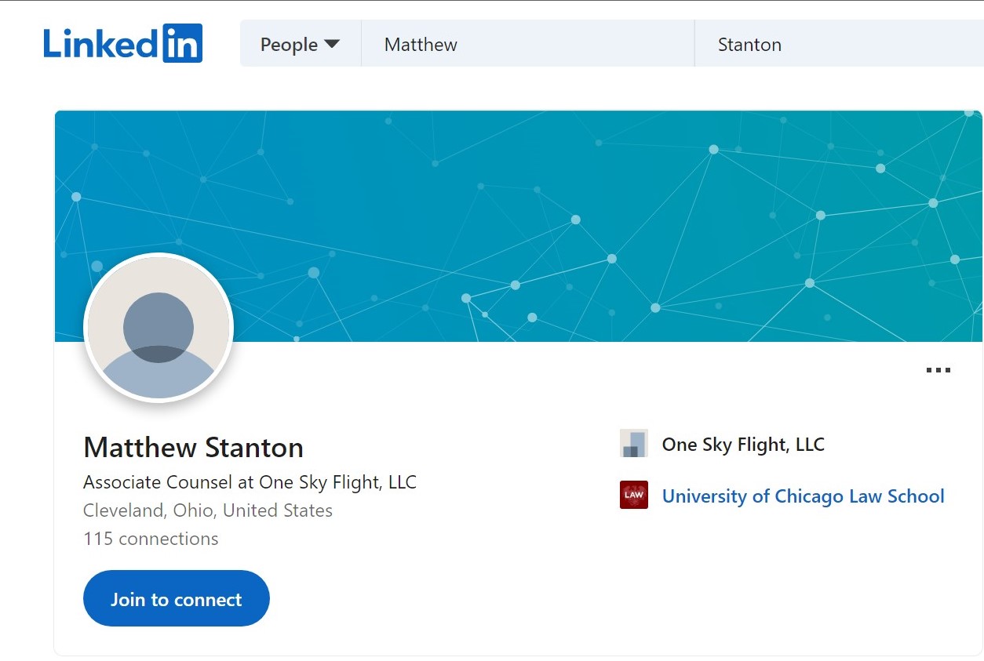Click the last name field containing Stanton
Viewport: 984px width, 661px height.
(839, 45)
